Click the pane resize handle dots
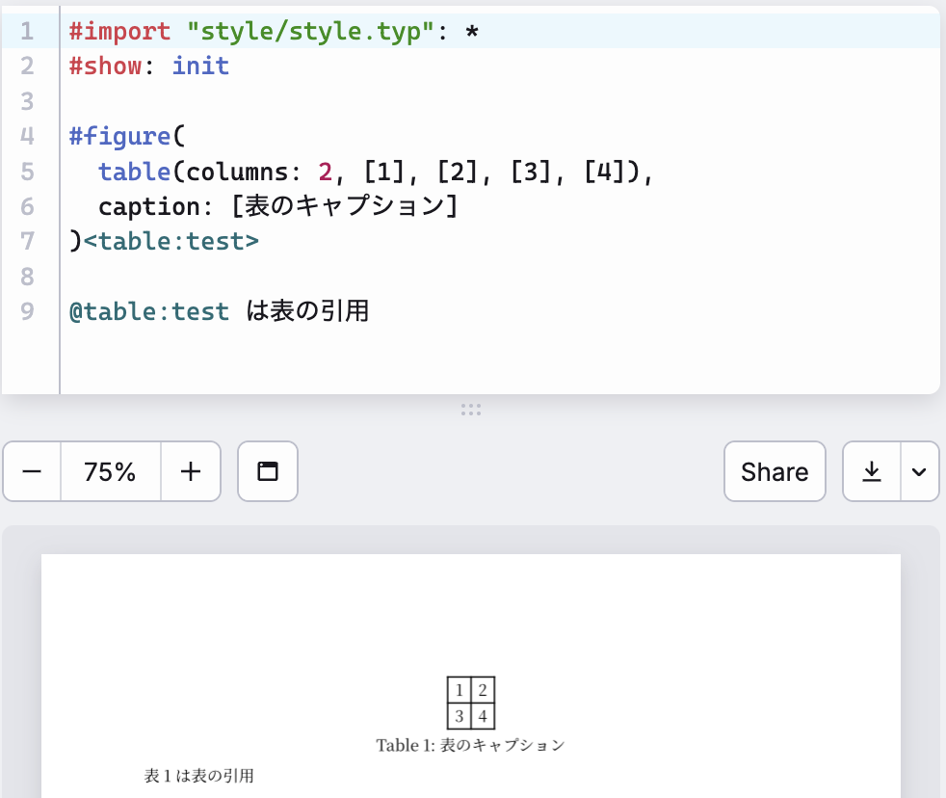This screenshot has height=798, width=946. pyautogui.click(x=471, y=409)
